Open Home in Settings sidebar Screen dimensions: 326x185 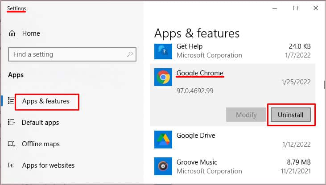click(x=31, y=33)
